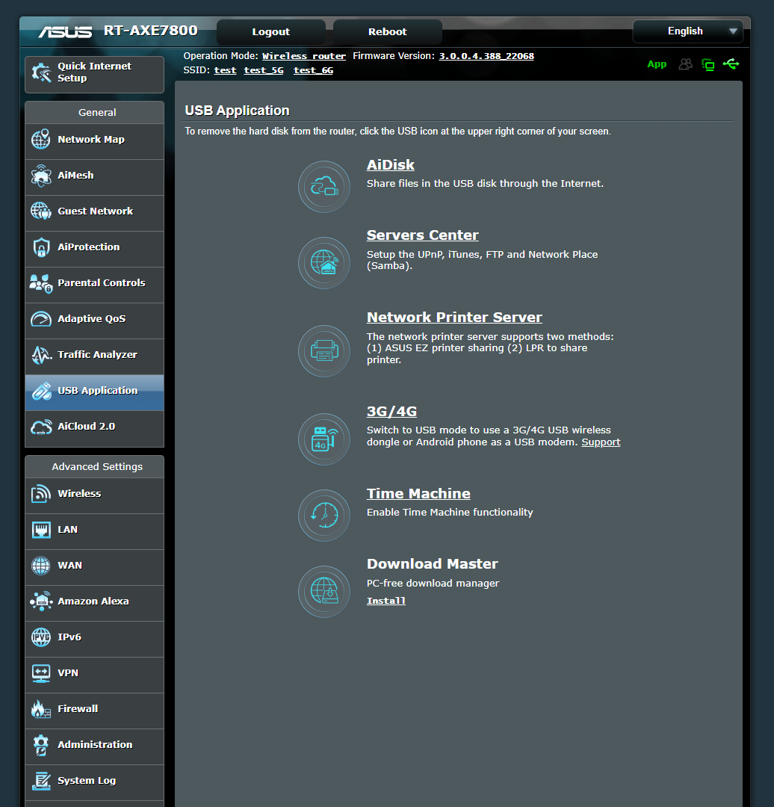The image size is (774, 807).
Task: Click the Quick Internet Setup wand icon
Action: [41, 72]
